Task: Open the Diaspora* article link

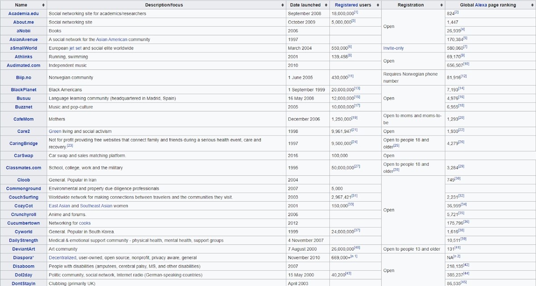Action: pyautogui.click(x=23, y=258)
